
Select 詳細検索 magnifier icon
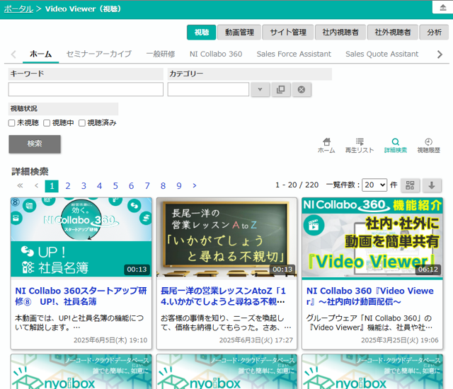396,145
